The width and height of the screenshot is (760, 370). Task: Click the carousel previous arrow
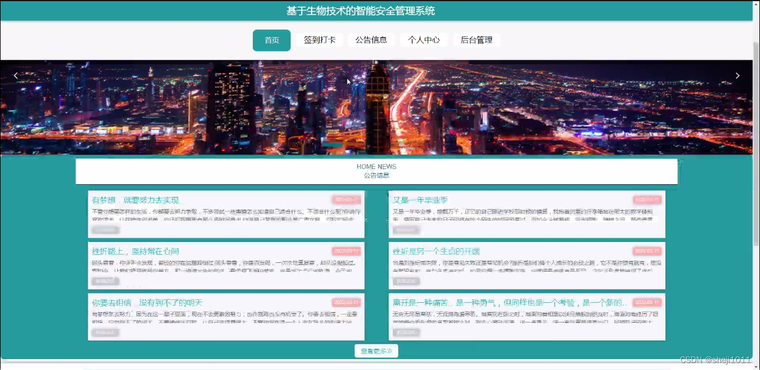point(16,75)
